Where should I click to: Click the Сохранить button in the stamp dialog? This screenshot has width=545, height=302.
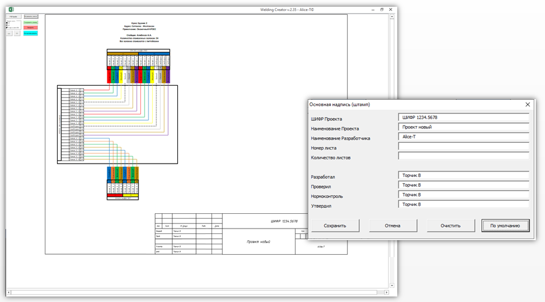coord(335,225)
